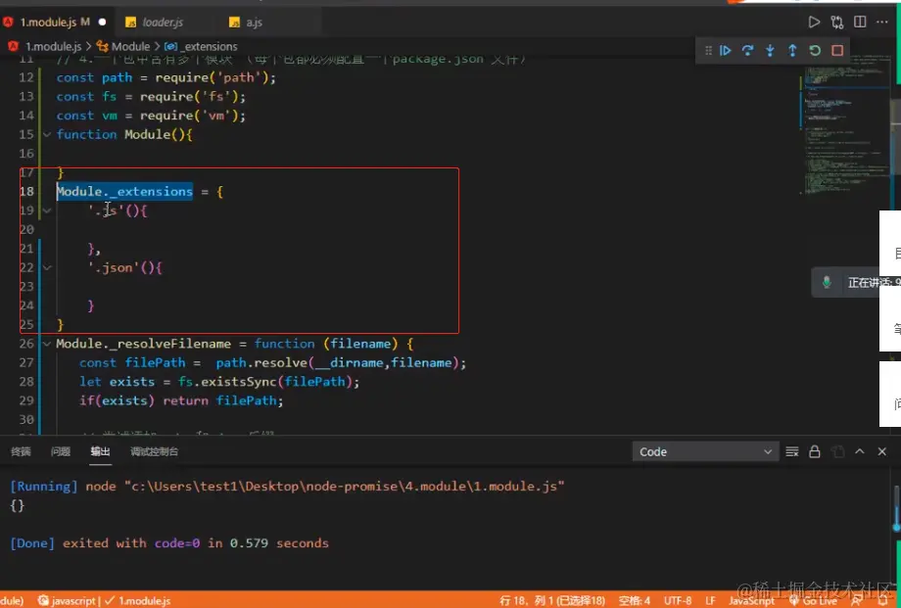901x608 pixels.
Task: Fold the '.js' method at line 19
Action: (x=47, y=210)
